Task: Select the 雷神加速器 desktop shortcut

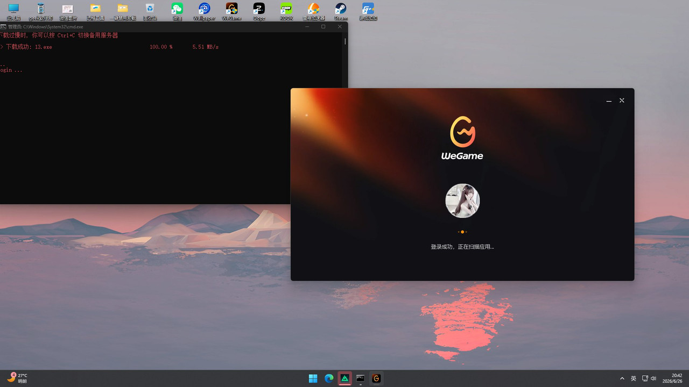Action: click(x=313, y=11)
